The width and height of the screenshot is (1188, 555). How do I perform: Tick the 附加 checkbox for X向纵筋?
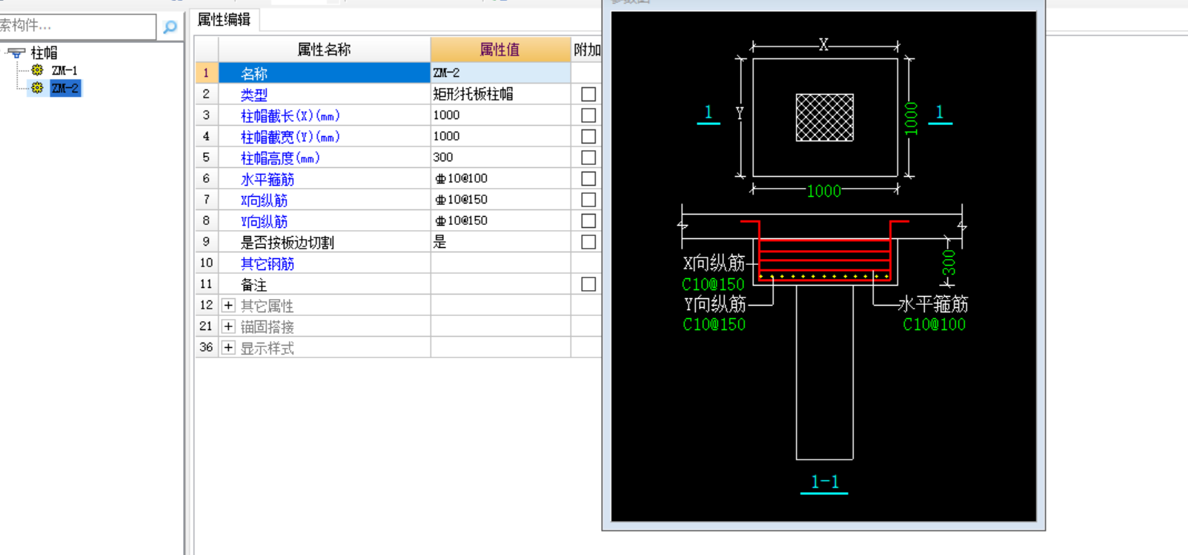coord(588,200)
